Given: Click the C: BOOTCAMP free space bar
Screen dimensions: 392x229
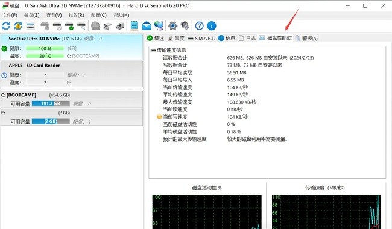Looking at the screenshot, I should 51,104.
